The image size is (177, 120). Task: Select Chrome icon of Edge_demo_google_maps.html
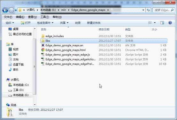(x=43, y=50)
